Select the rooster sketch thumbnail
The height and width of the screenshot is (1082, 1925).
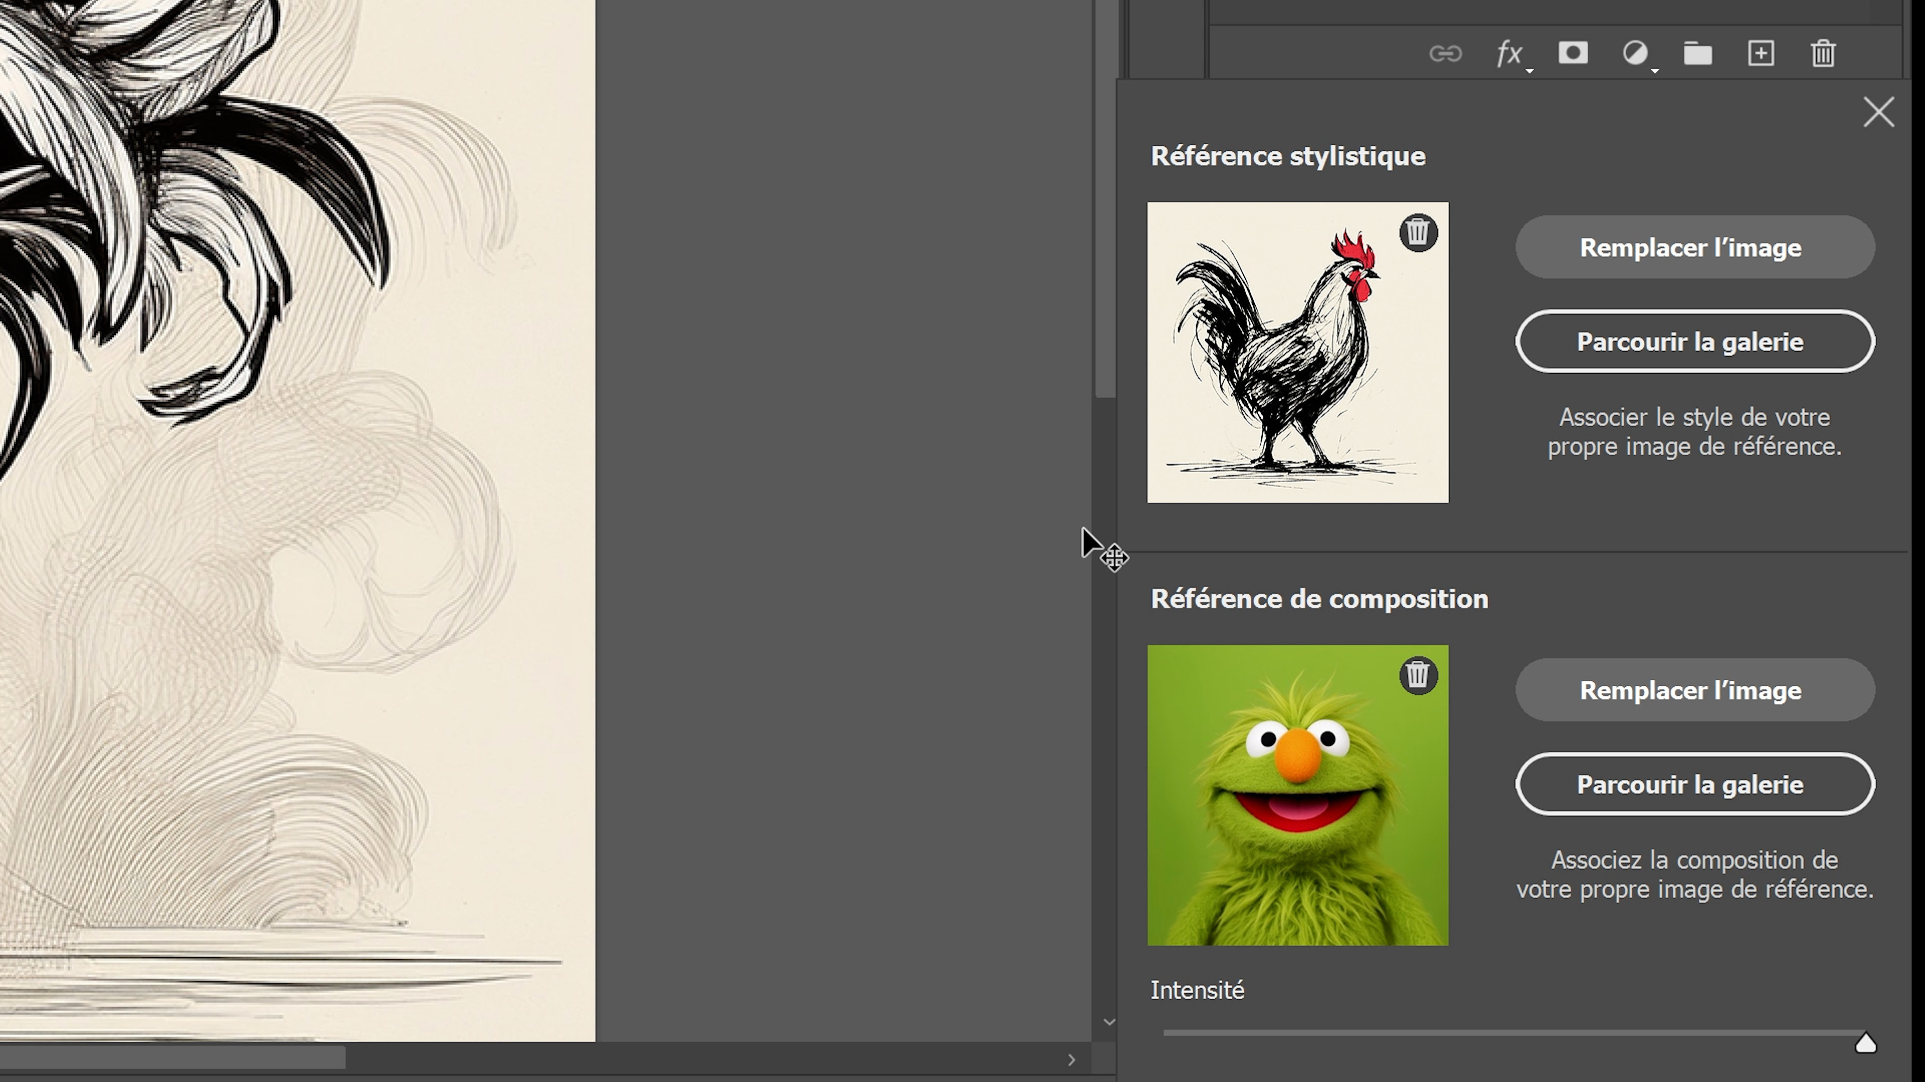[1297, 353]
